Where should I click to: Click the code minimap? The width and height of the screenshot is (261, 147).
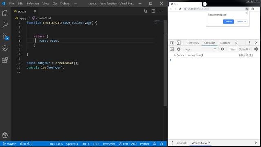[x=157, y=22]
